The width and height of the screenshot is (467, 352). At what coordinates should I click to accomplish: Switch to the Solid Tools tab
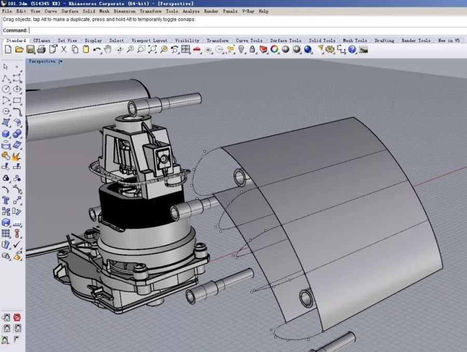322,40
